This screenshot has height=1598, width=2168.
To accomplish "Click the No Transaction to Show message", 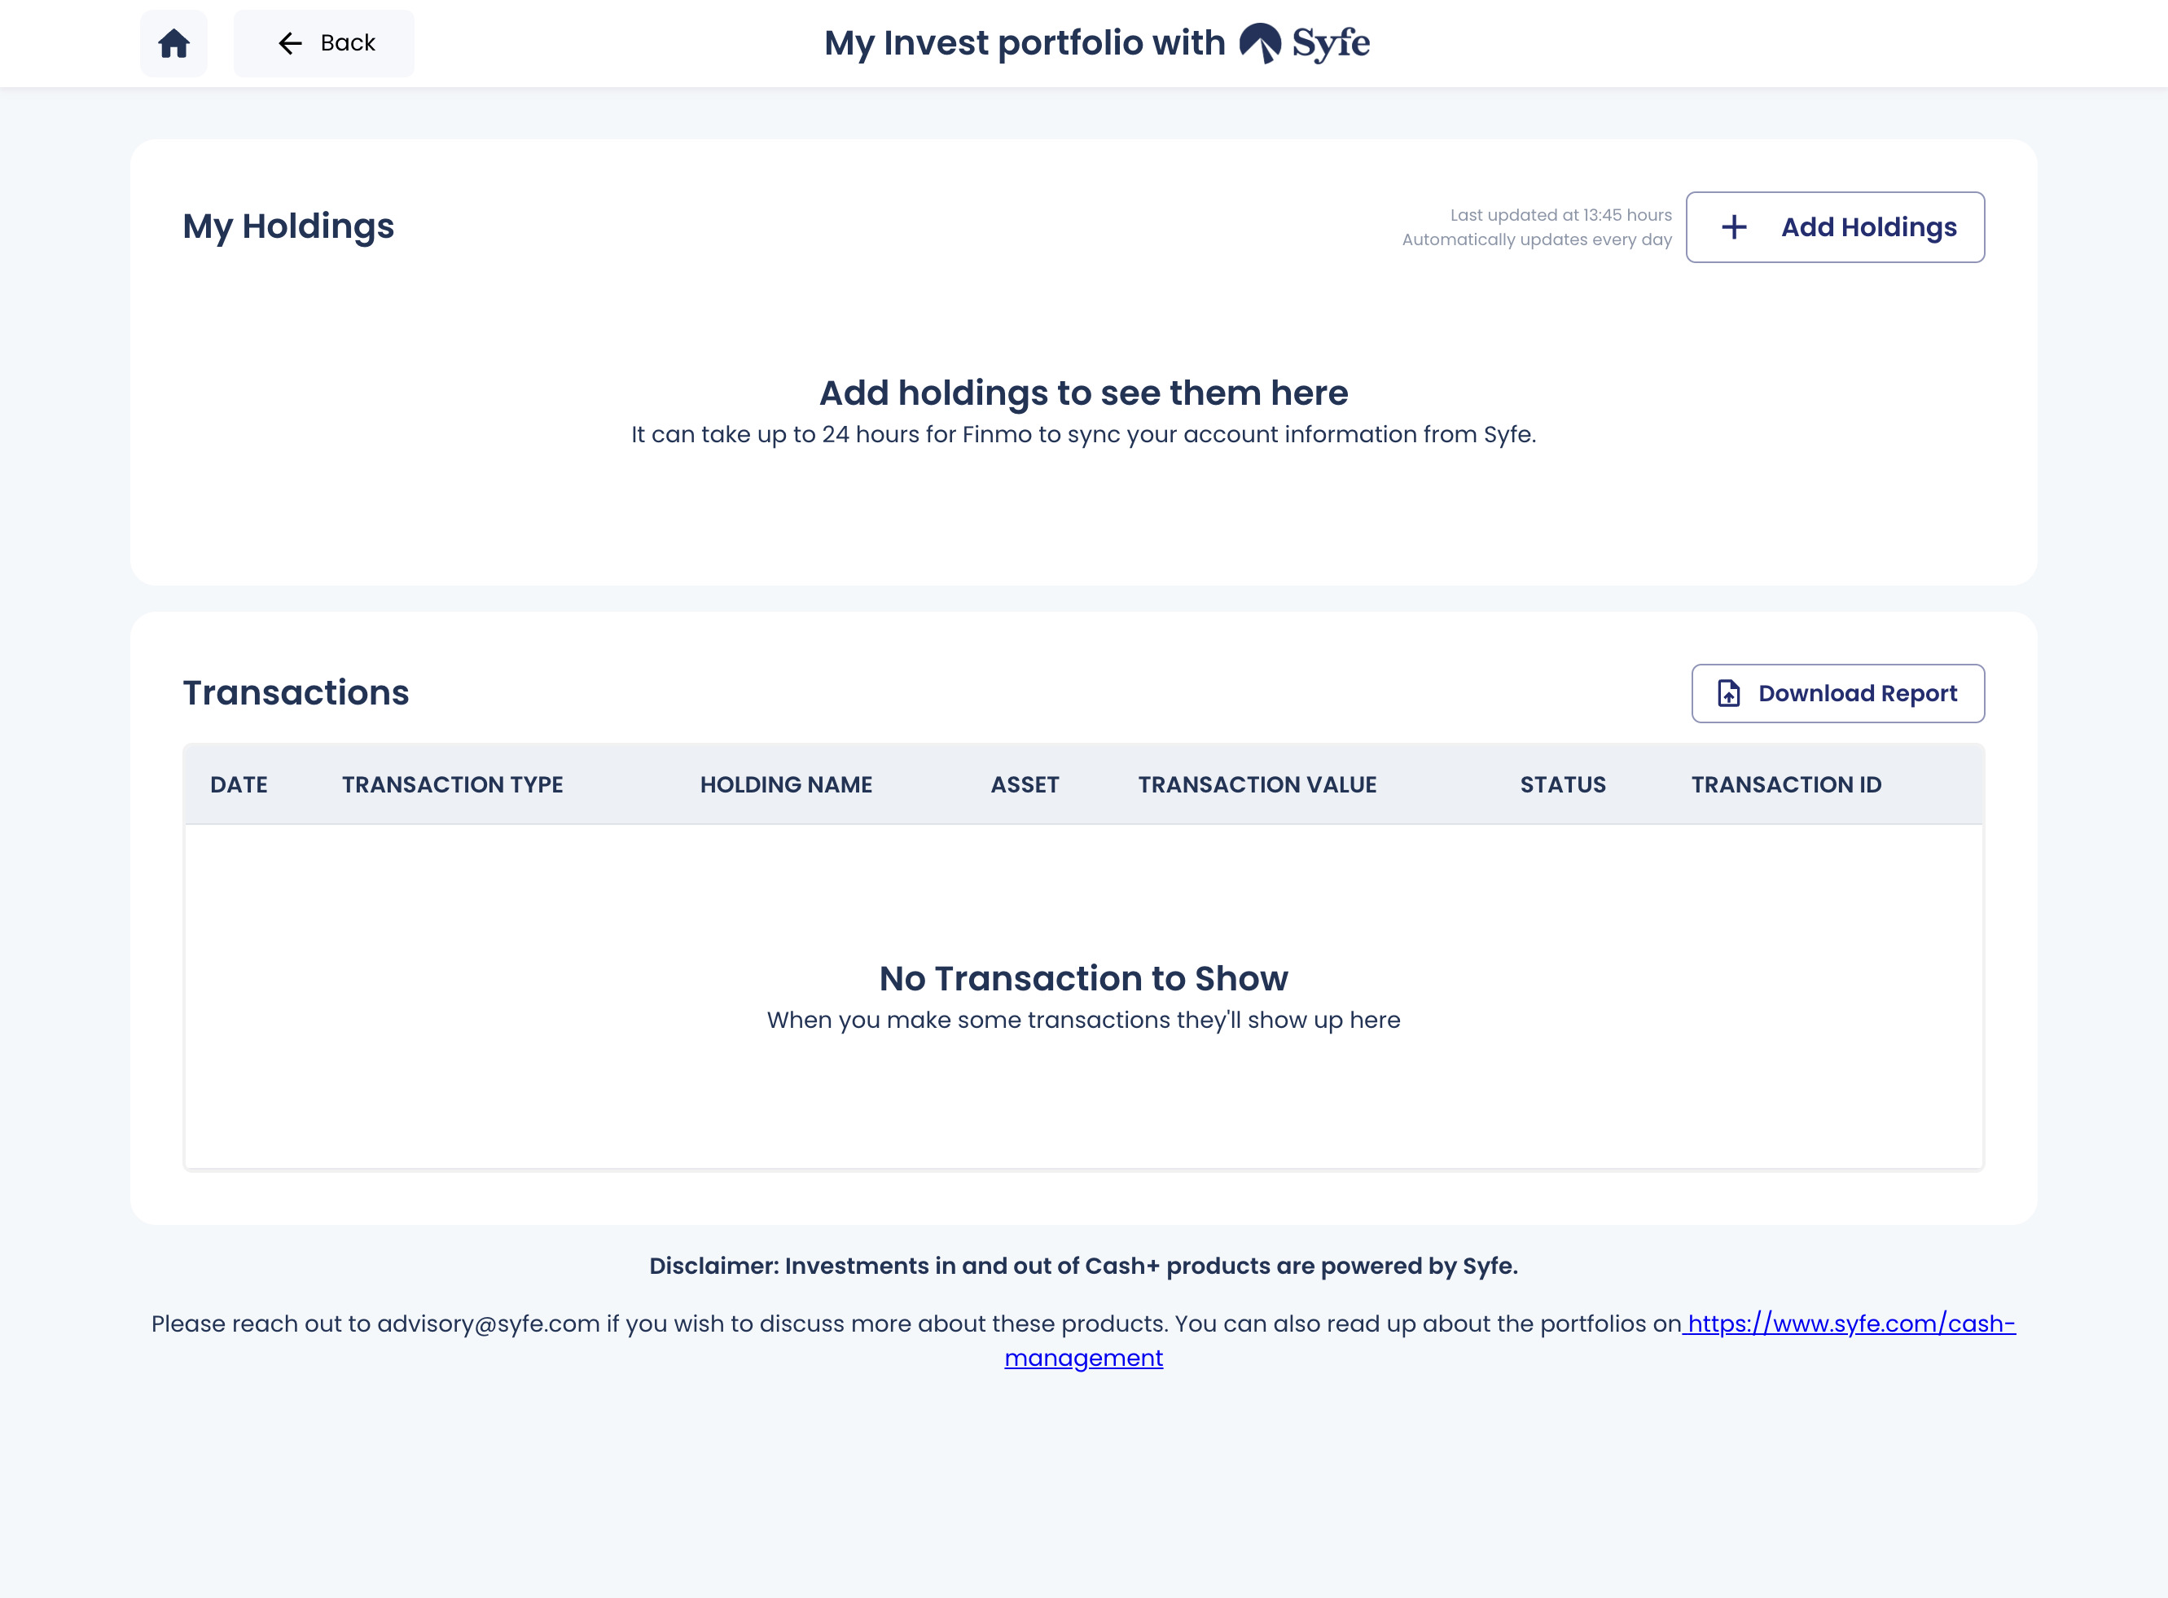I will [x=1083, y=978].
